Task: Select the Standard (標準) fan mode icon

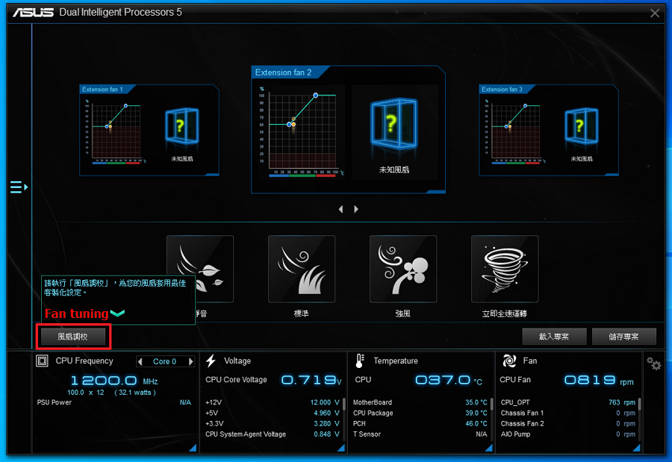Action: tap(301, 269)
